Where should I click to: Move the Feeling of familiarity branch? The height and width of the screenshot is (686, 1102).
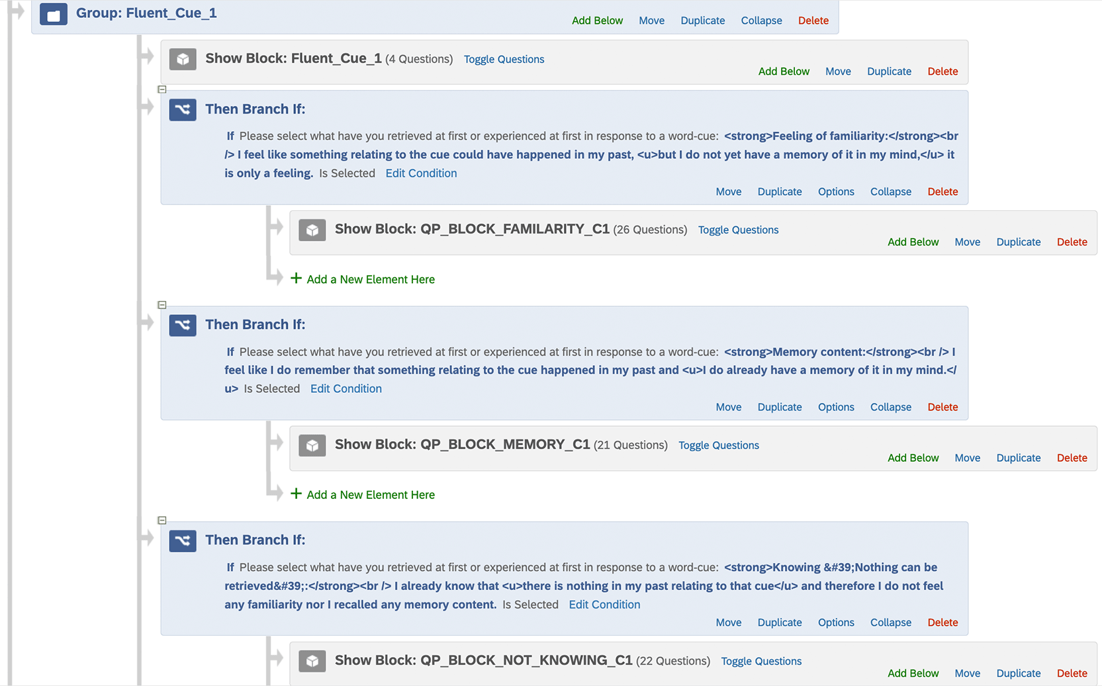(728, 192)
